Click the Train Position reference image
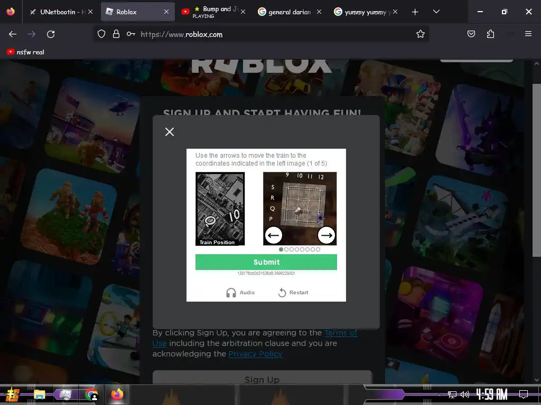Viewport: 541px width, 405px height. 220,209
